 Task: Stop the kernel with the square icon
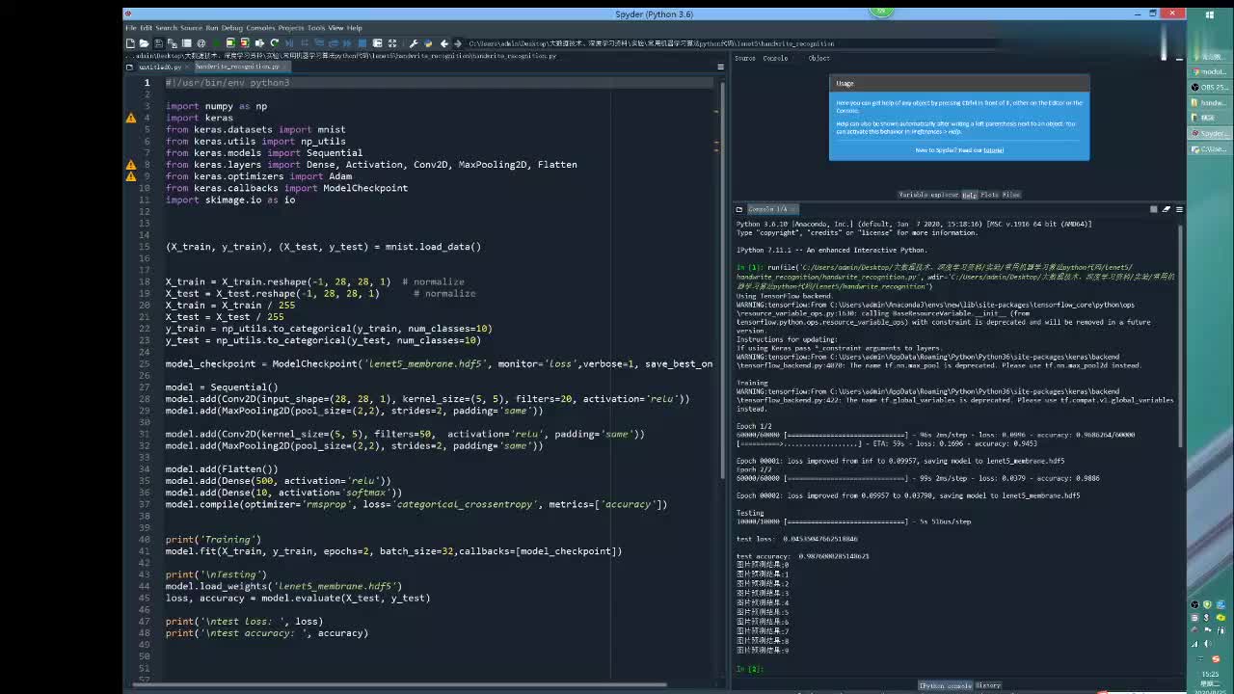pyautogui.click(x=1153, y=209)
